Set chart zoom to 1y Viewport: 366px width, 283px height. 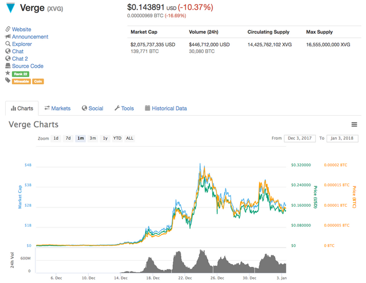coord(105,138)
